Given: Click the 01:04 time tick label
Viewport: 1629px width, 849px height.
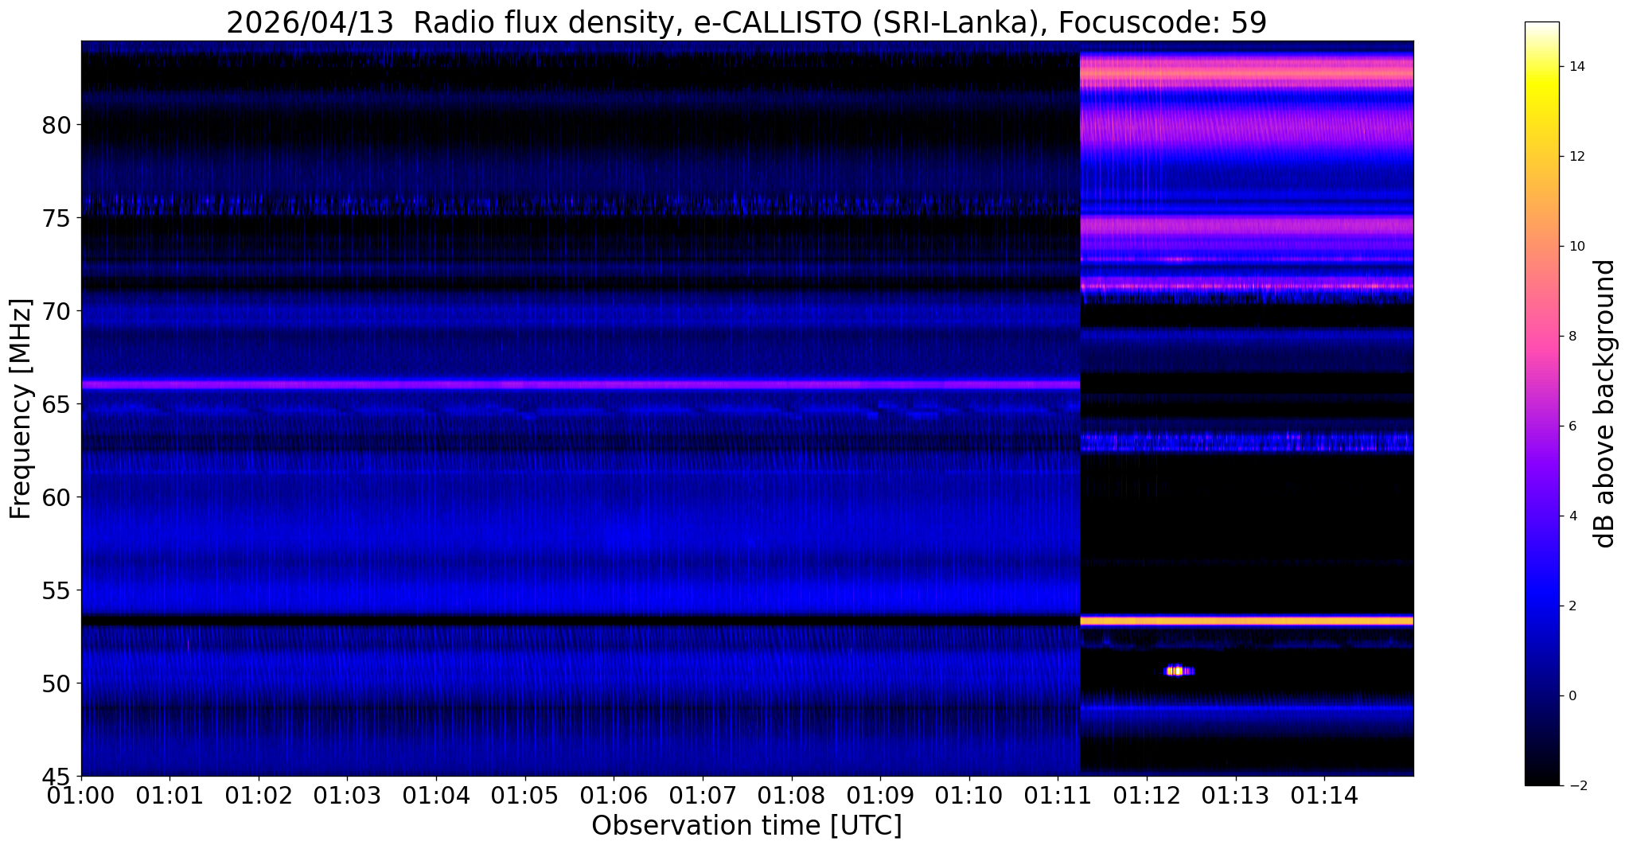Looking at the screenshot, I should 436,795.
